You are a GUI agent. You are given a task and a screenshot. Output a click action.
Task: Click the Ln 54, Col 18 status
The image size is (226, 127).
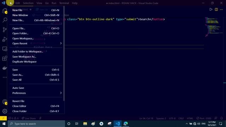(146, 119)
